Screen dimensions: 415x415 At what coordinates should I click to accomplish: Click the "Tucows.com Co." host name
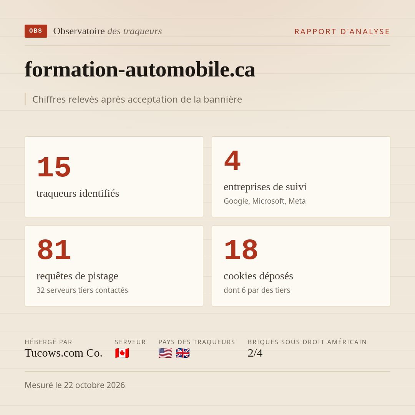pos(63,353)
